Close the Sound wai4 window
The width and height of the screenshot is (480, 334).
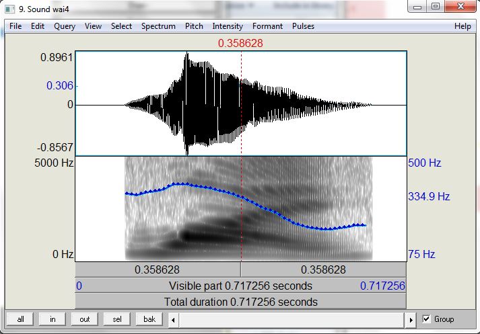[x=460, y=7]
